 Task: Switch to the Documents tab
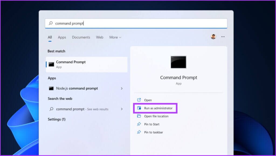point(81,37)
